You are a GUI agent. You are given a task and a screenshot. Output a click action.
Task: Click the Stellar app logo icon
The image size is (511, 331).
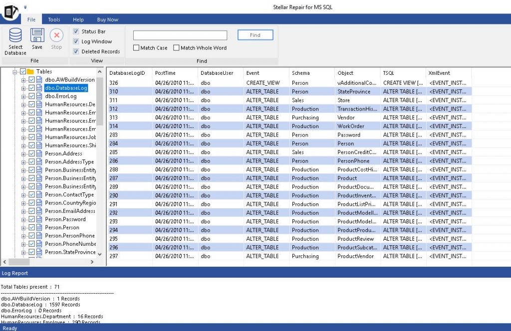[x=10, y=11]
